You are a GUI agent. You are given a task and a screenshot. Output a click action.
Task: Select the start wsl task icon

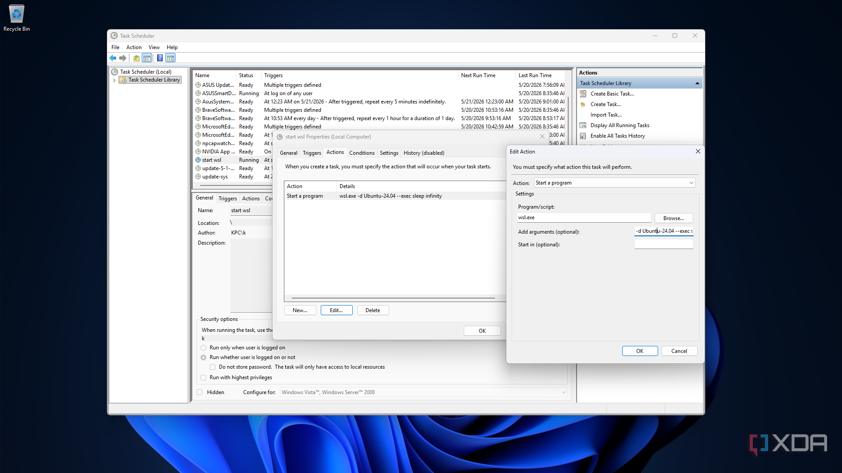tap(198, 160)
